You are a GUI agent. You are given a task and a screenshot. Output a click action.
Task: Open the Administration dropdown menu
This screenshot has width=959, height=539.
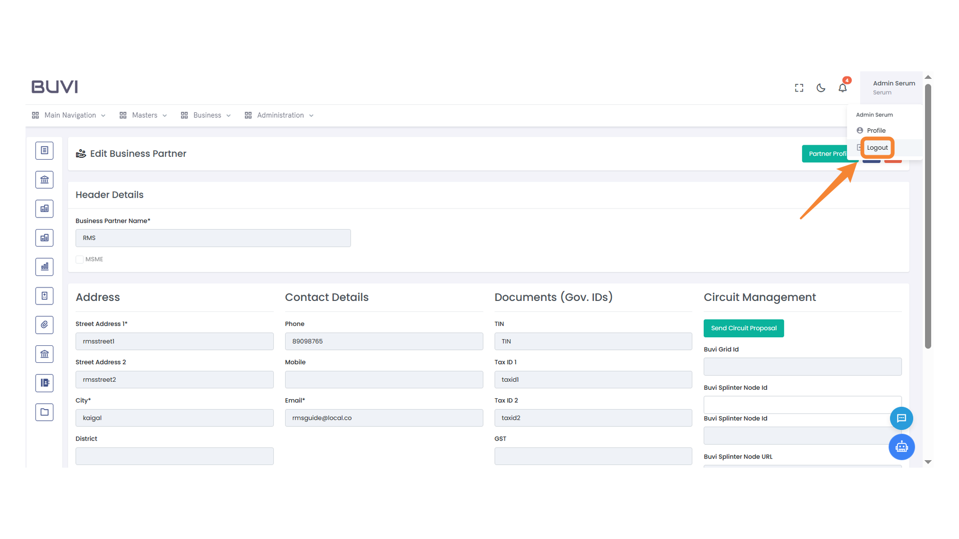[280, 115]
